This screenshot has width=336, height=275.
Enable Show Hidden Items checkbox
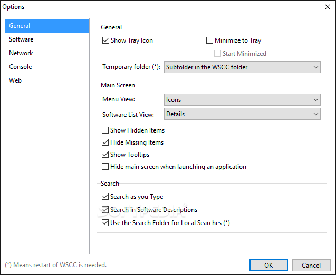[105, 130]
